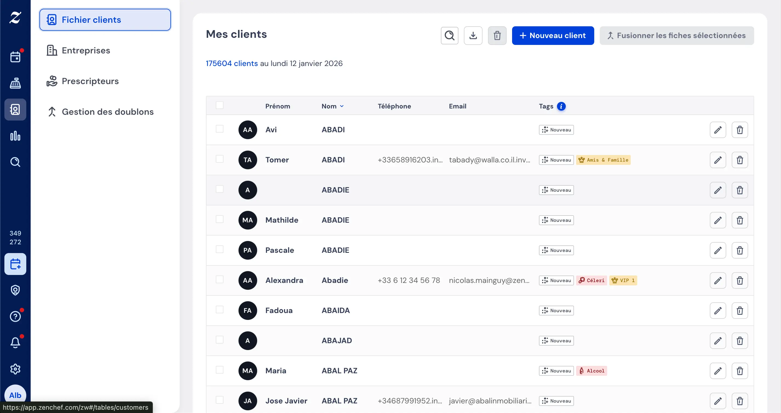
Task: Open statistics bar chart icon in sidebar
Action: tap(15, 136)
